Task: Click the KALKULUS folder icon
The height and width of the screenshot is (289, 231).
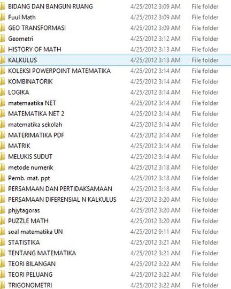Action: coord(2,60)
